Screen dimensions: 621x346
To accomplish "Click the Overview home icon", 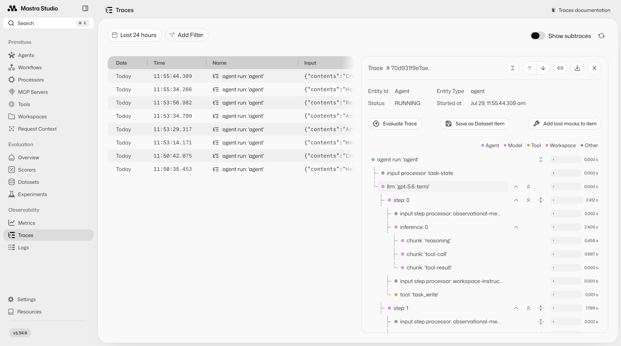I will (12, 157).
